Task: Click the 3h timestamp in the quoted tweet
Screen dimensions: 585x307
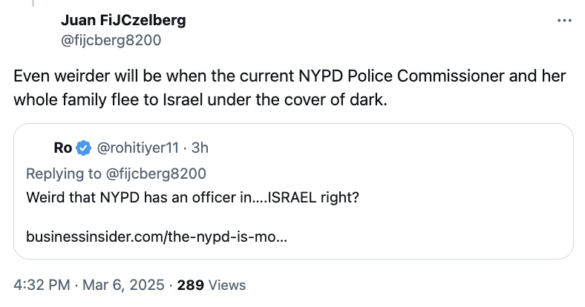Action: [200, 148]
